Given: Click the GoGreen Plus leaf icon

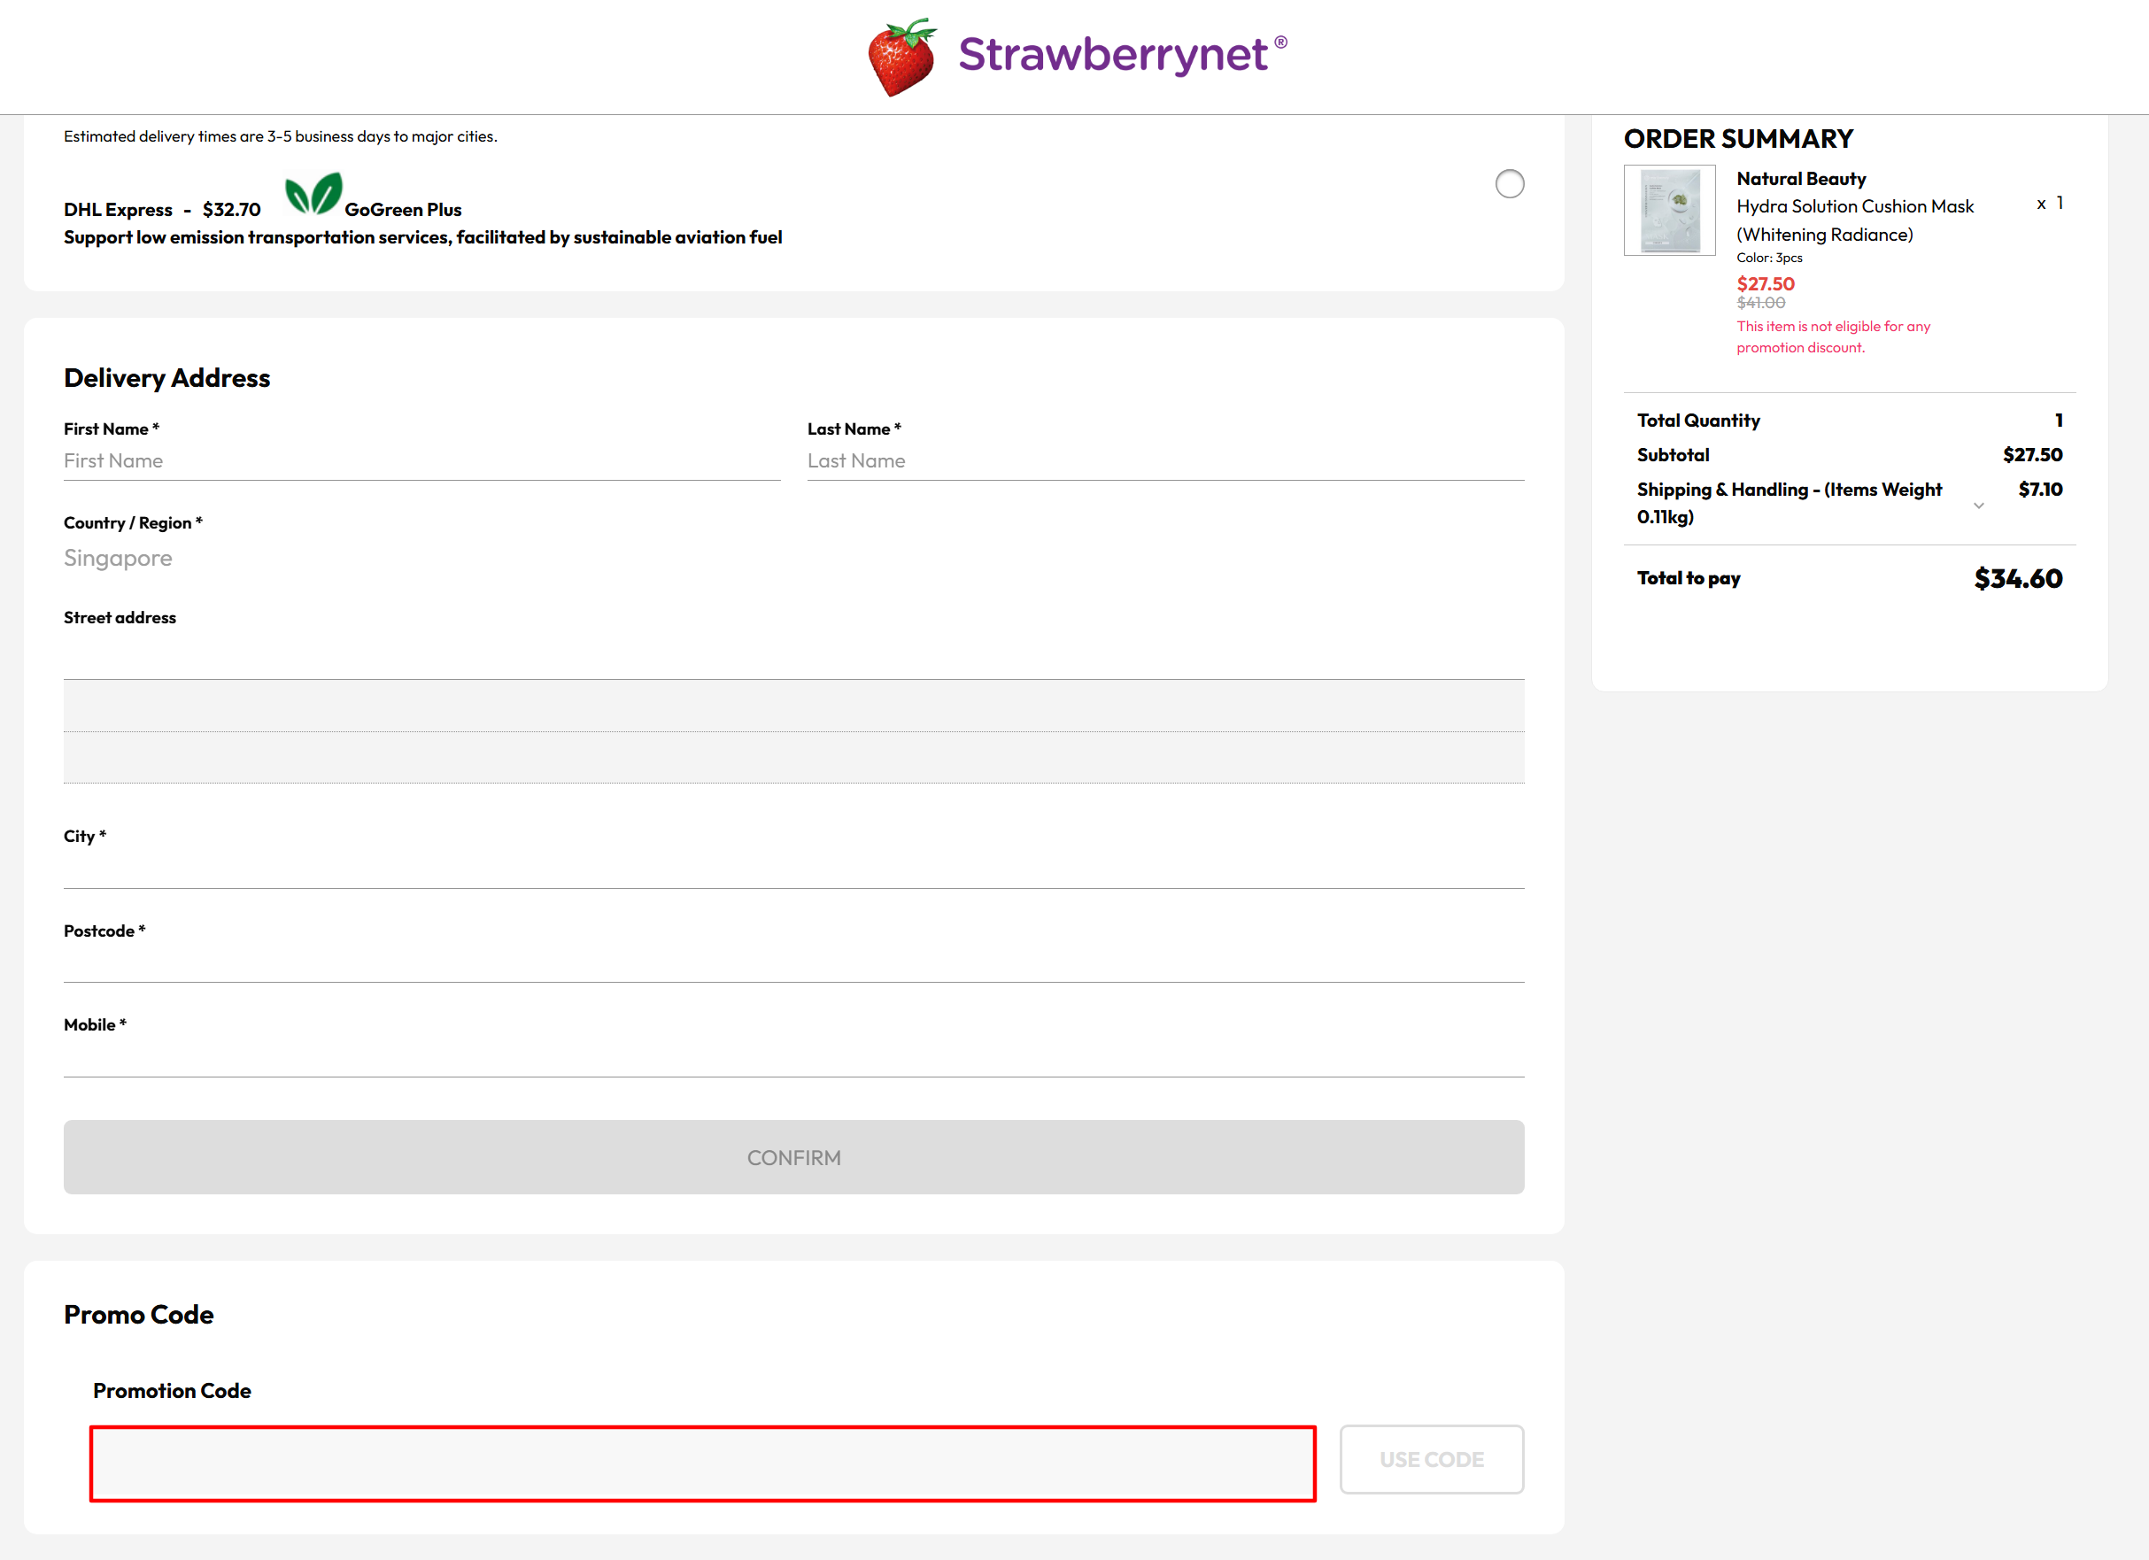Looking at the screenshot, I should (x=313, y=194).
